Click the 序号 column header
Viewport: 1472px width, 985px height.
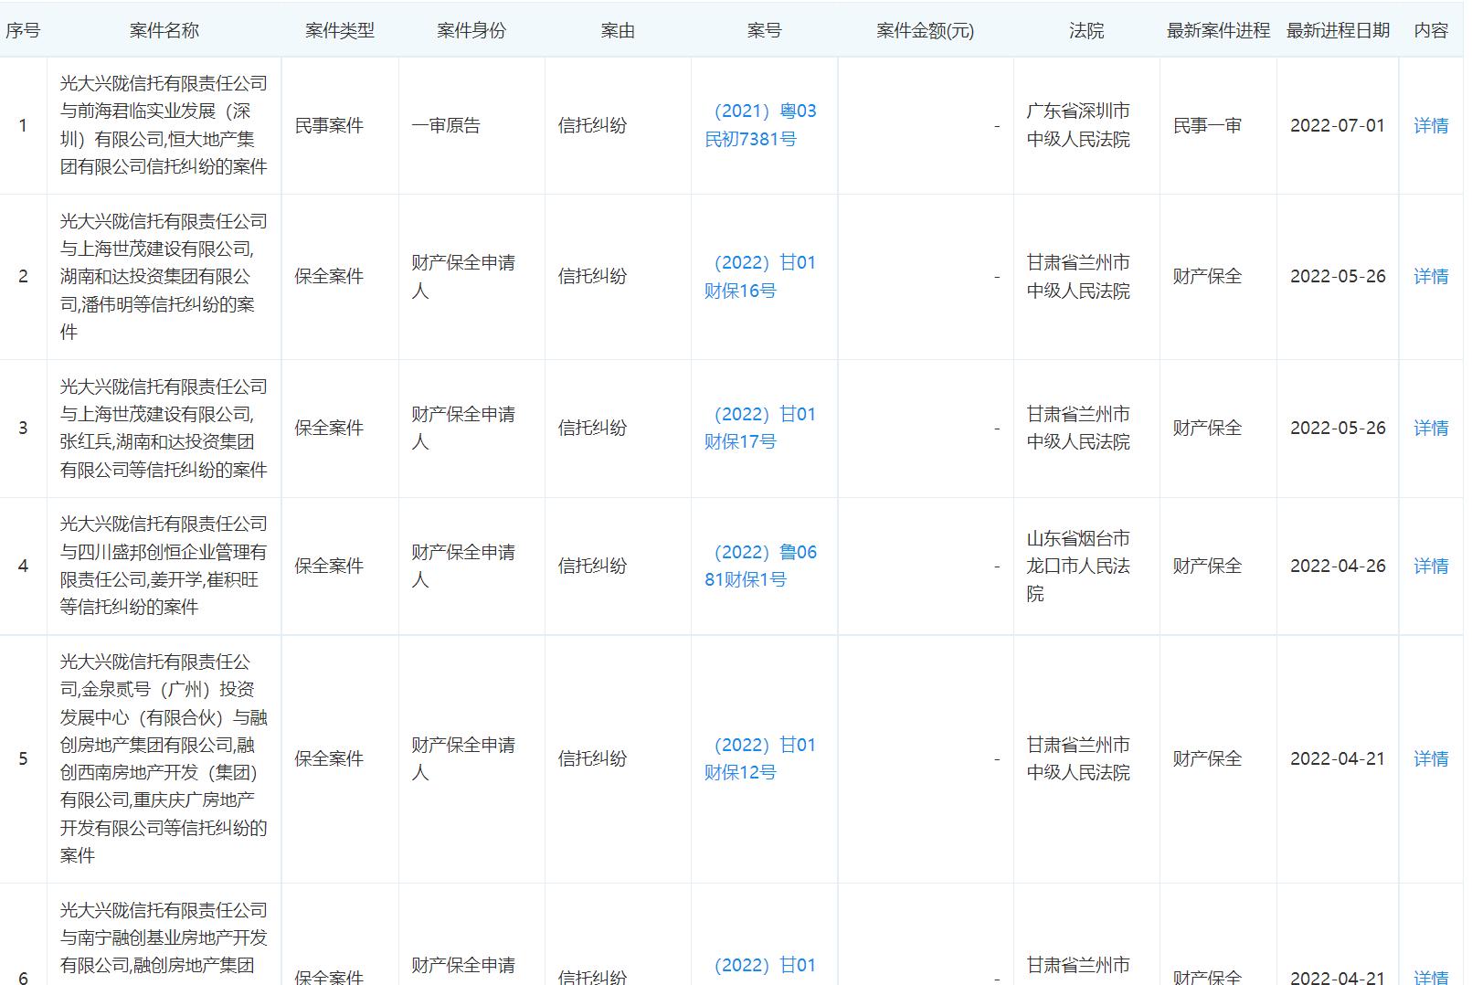click(24, 29)
